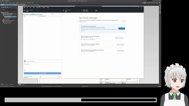Switch to the History tab
The height and width of the screenshot is (106, 189).
coord(52,14)
